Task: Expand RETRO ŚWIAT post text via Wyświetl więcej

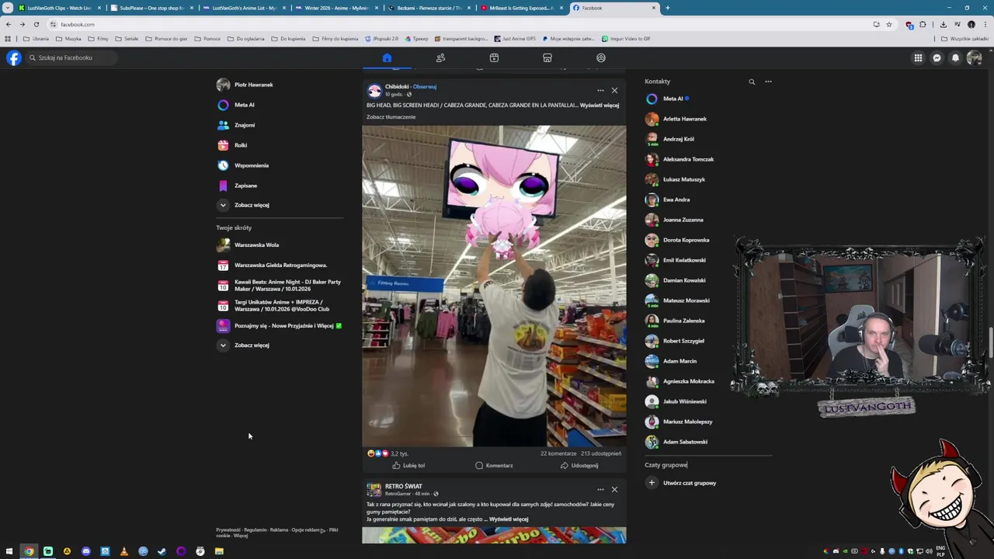Action: (x=509, y=519)
